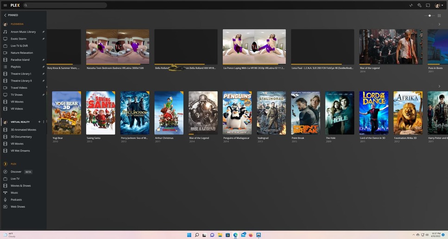Image resolution: width=448 pixels, height=239 pixels.
Task: Open the Yogi Bear 3D poster
Action: [67, 113]
